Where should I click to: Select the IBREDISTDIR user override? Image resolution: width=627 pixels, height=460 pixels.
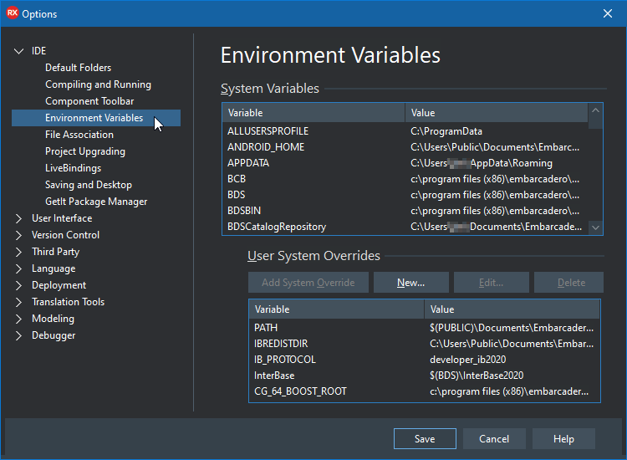[x=424, y=344]
